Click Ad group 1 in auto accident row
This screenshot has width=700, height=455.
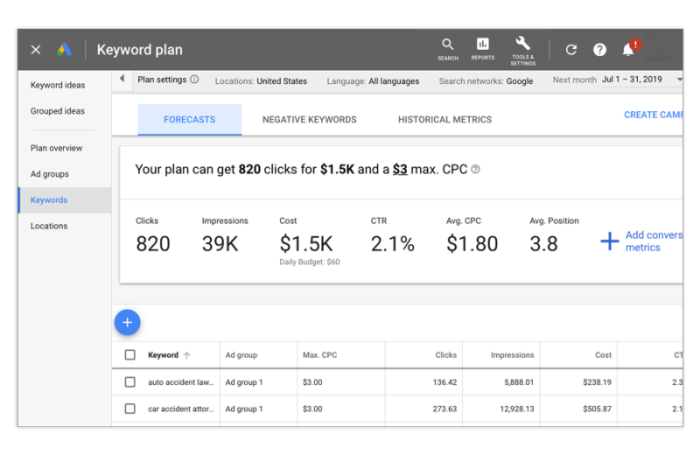[244, 382]
